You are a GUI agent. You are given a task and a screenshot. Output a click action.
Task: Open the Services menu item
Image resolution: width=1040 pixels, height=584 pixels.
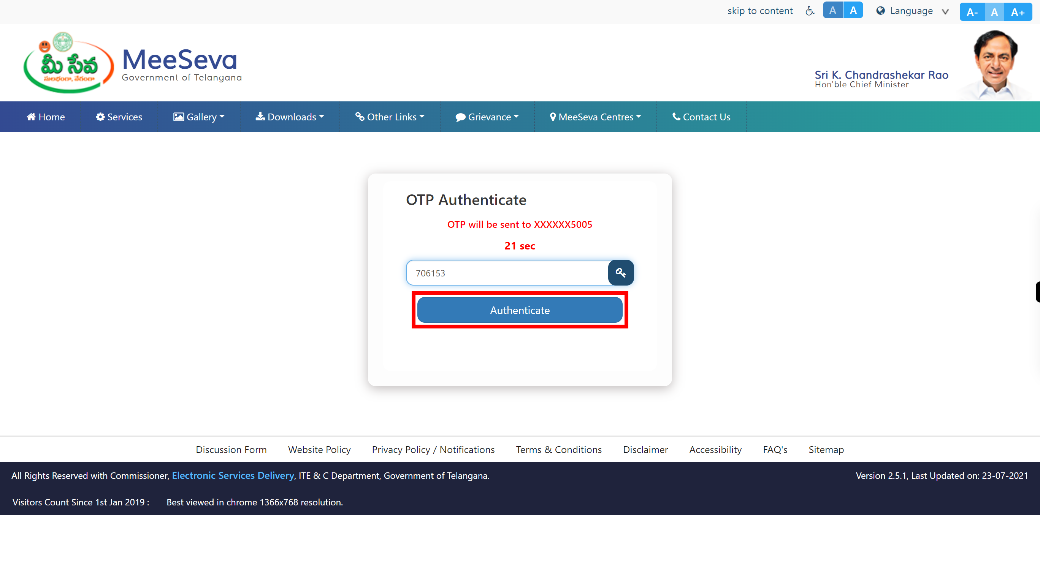119,117
